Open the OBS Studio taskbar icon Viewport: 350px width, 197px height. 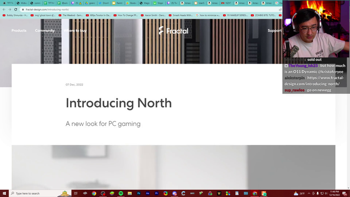[103, 193]
